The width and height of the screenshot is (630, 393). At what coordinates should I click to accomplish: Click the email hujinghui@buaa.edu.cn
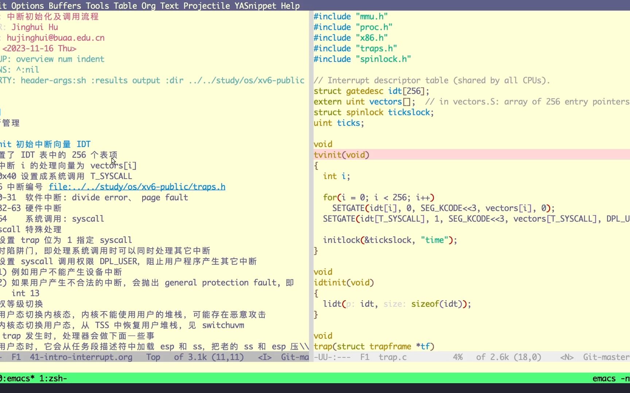click(x=56, y=37)
